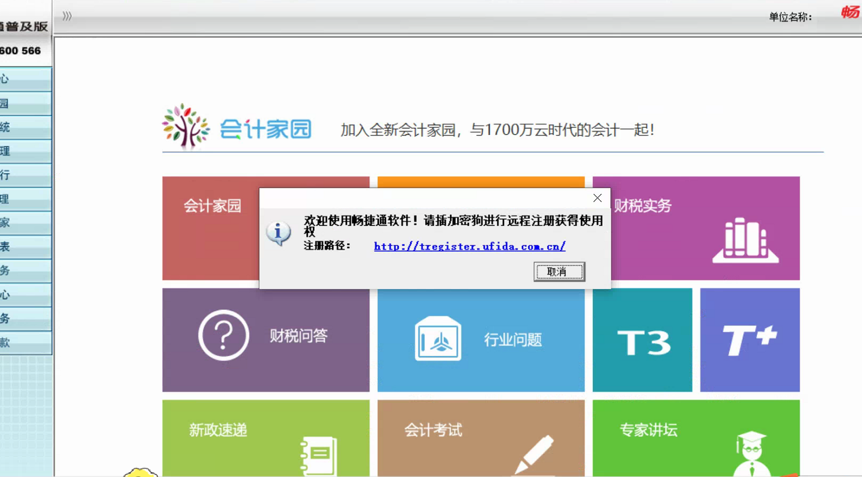The height and width of the screenshot is (477, 862).
Task: Select the sidebar item ending in 统
Action: [x=25, y=127]
